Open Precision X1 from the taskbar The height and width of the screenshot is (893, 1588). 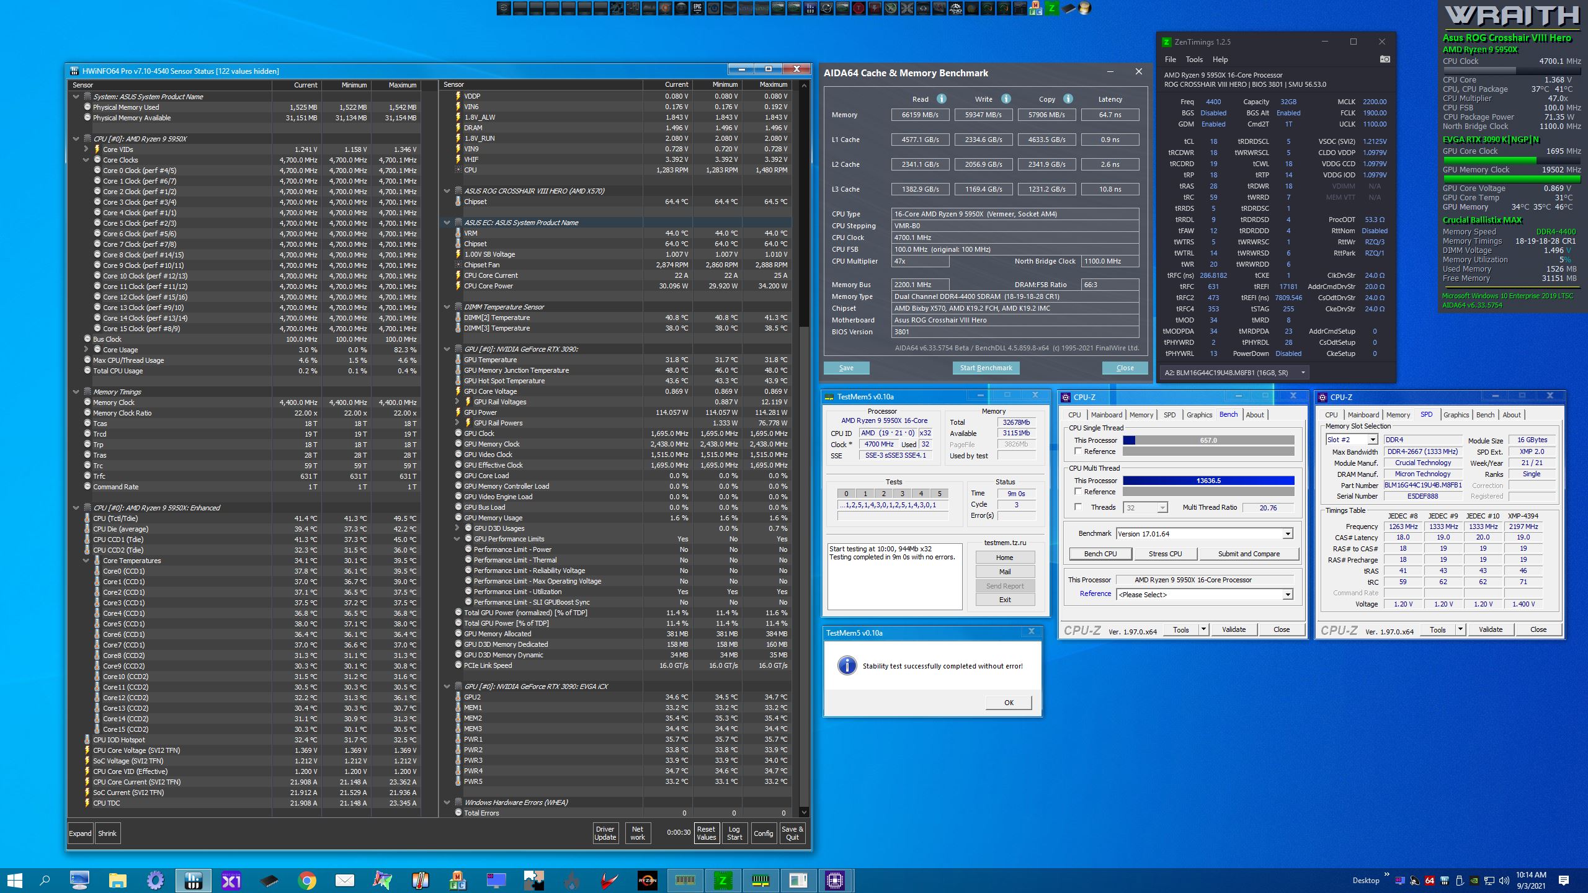coord(231,880)
